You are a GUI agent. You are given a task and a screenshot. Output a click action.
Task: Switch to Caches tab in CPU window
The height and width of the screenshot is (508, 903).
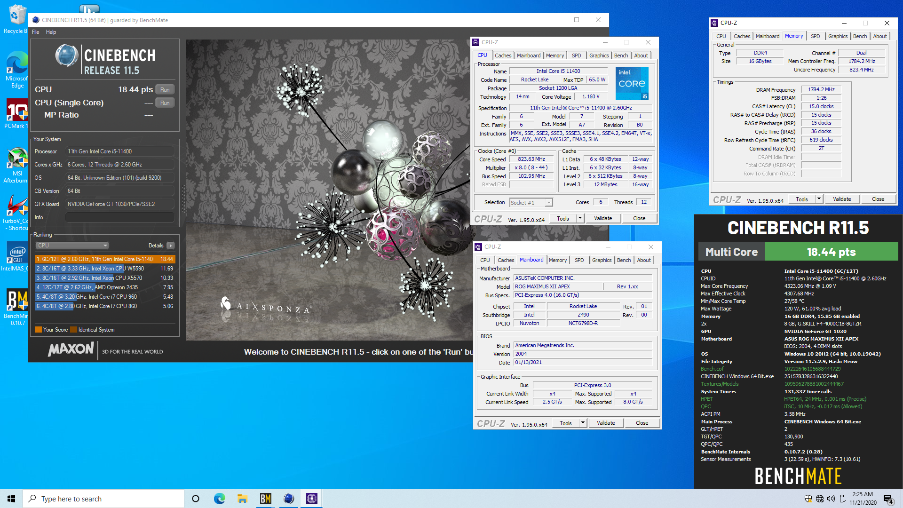pos(503,56)
